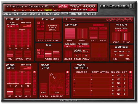Image resolution: width=138 pixels, height=104 pixels.
Task: Toggle Fixed Pitch off/on switch
Action: tap(121, 31)
